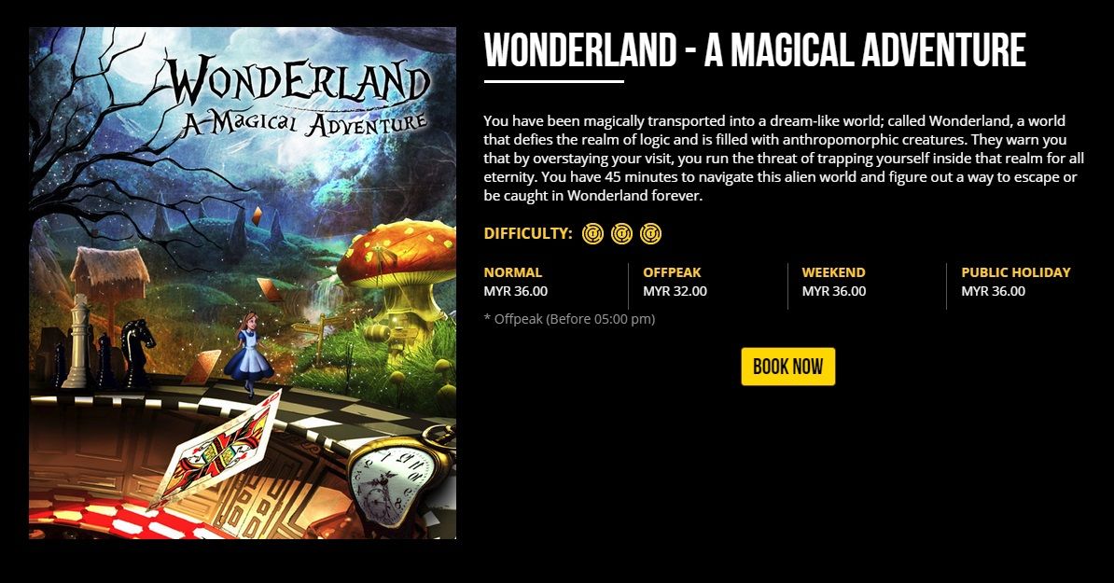This screenshot has height=583, width=1114.
Task: Click the Difficulty label
Action: (528, 233)
